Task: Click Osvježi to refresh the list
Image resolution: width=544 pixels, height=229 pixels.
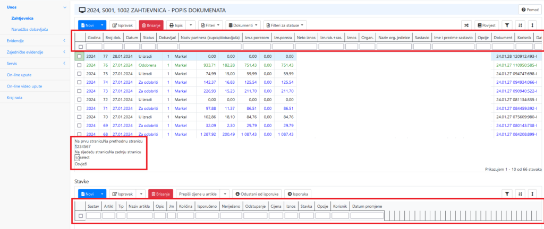Action: pos(81,164)
